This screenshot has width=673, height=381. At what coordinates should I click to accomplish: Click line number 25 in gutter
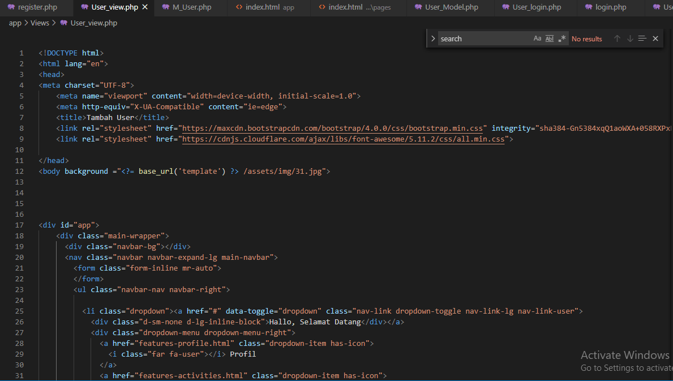pos(19,311)
